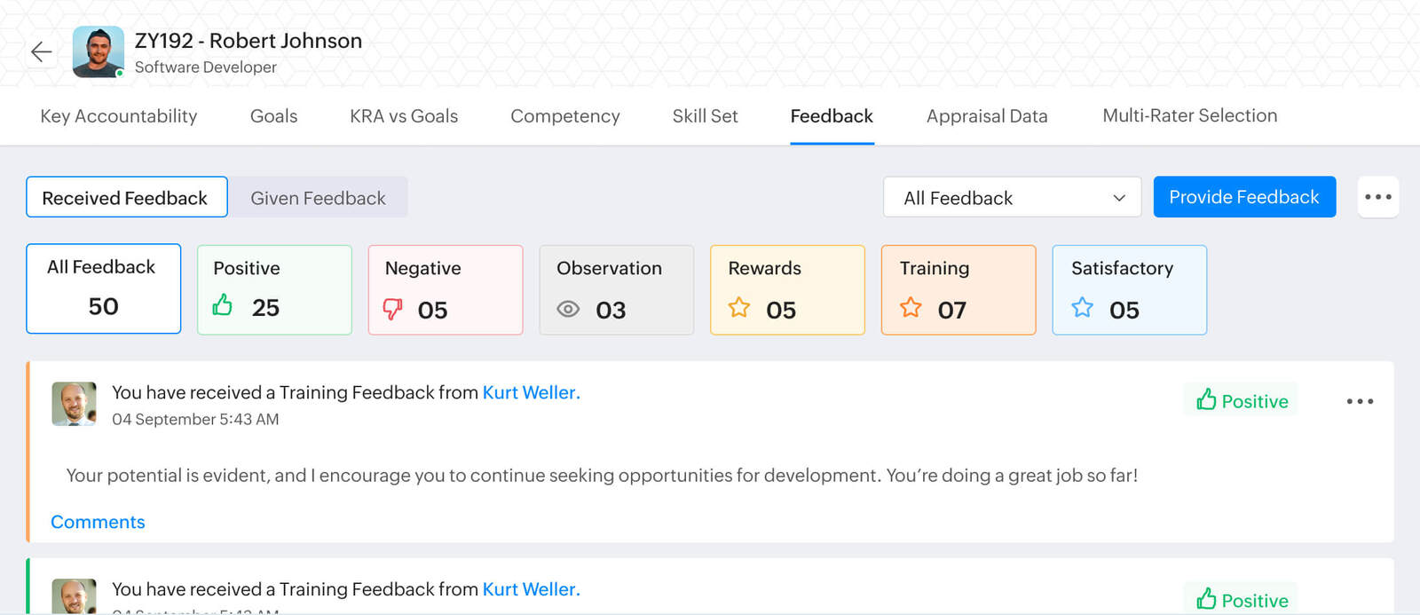Expand the All Feedback dropdown

pyautogui.click(x=1013, y=197)
